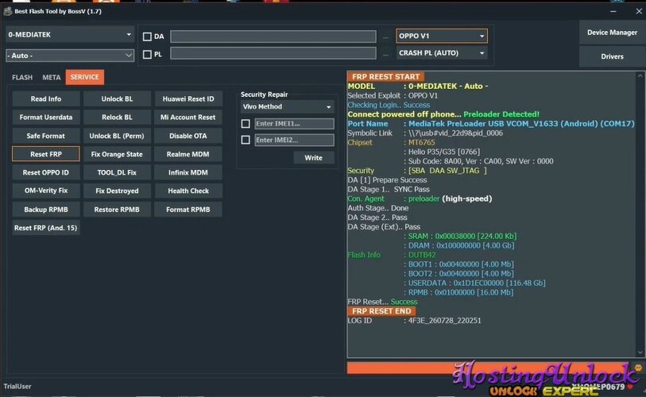Click the Fix Destroyed button
Image resolution: width=646 pixels, height=397 pixels.
(x=117, y=191)
